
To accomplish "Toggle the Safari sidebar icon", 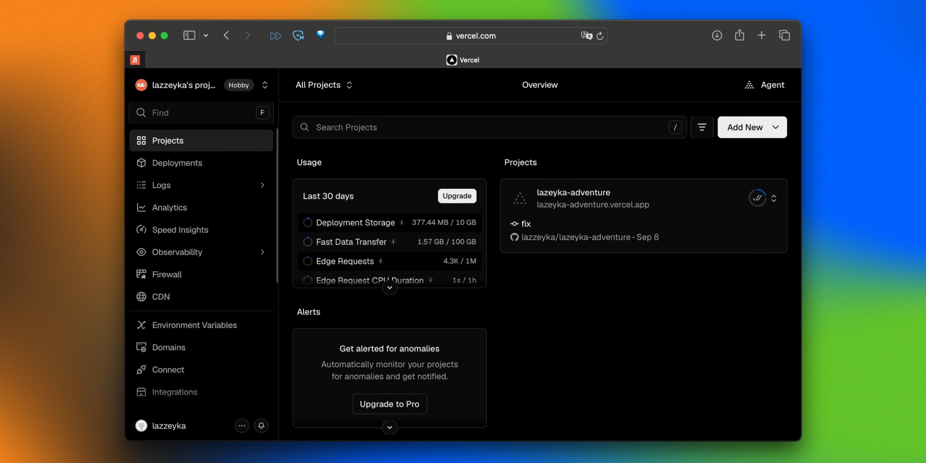I will point(189,35).
